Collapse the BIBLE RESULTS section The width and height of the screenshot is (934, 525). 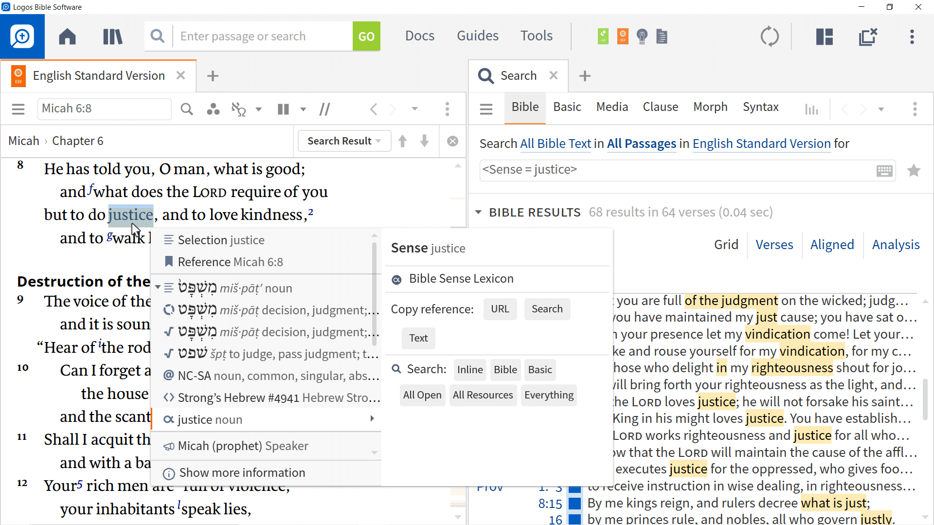[478, 212]
